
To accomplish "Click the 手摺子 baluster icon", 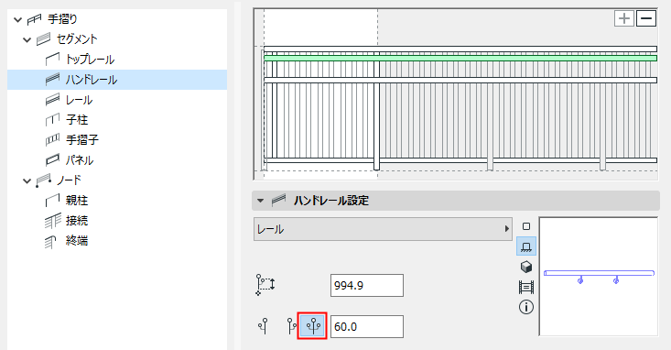I will pyautogui.click(x=52, y=139).
